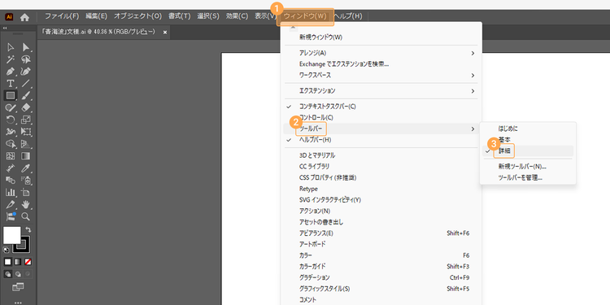Select the Symbol Sprayer tool

(x=26, y=180)
